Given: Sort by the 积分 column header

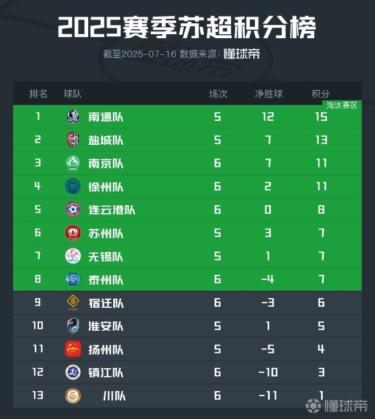Looking at the screenshot, I should (x=320, y=94).
